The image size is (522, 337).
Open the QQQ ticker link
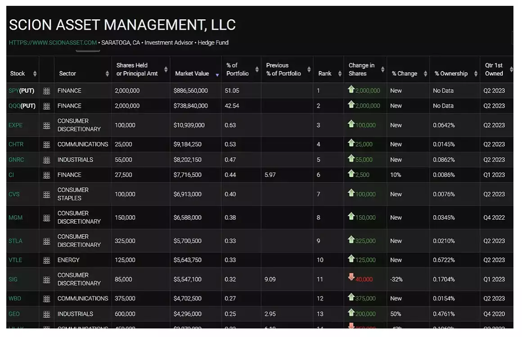click(x=14, y=106)
